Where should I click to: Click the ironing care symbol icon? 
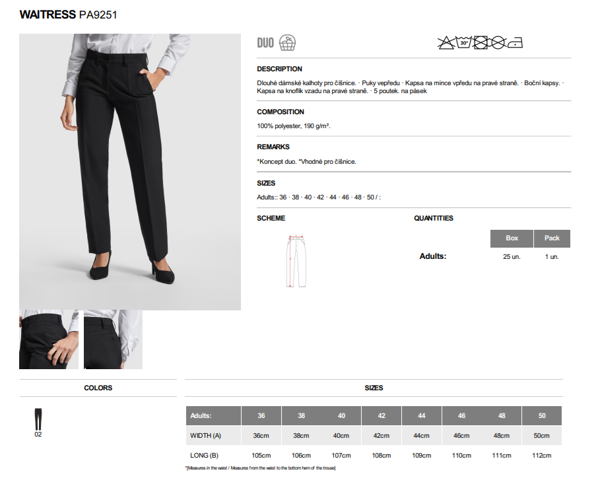pyautogui.click(x=515, y=43)
